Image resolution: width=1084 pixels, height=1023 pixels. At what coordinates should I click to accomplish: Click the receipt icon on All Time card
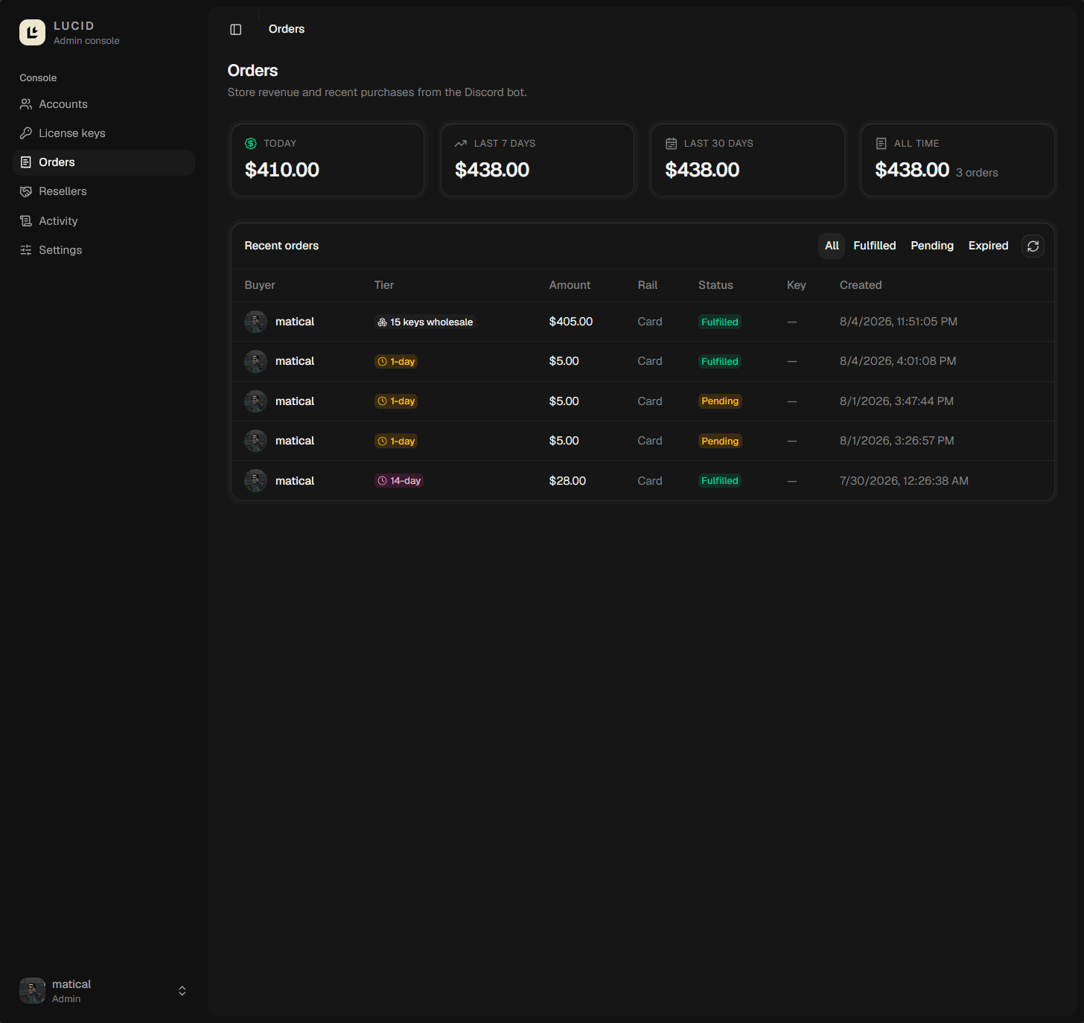tap(881, 144)
